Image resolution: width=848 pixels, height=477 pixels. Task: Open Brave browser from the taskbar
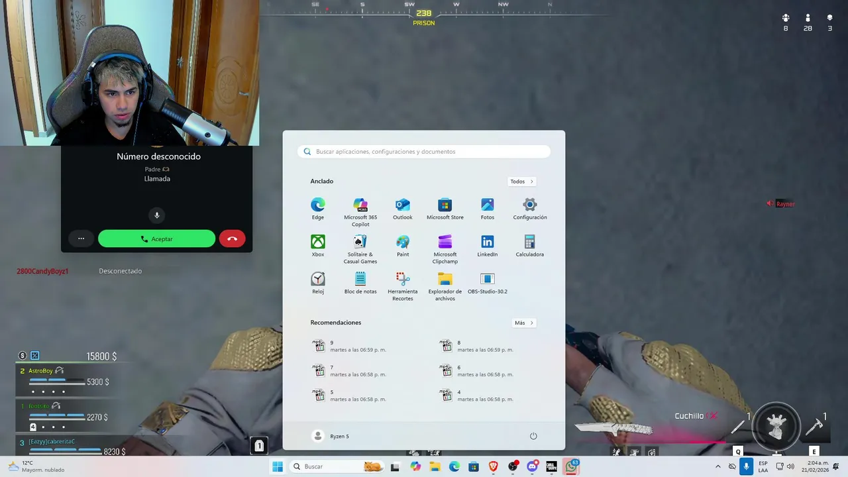pyautogui.click(x=494, y=466)
